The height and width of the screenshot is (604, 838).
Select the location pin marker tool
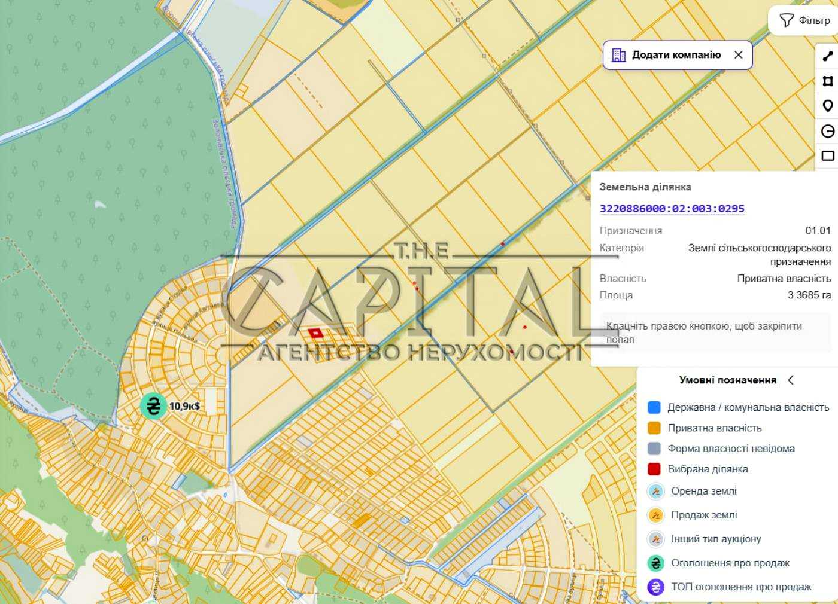[x=828, y=106]
